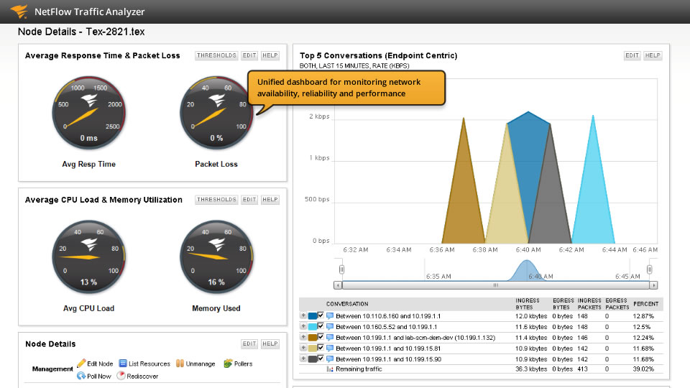This screenshot has width=690, height=388.
Task: Expand the 10.110.6.160 conversation row
Action: click(303, 315)
